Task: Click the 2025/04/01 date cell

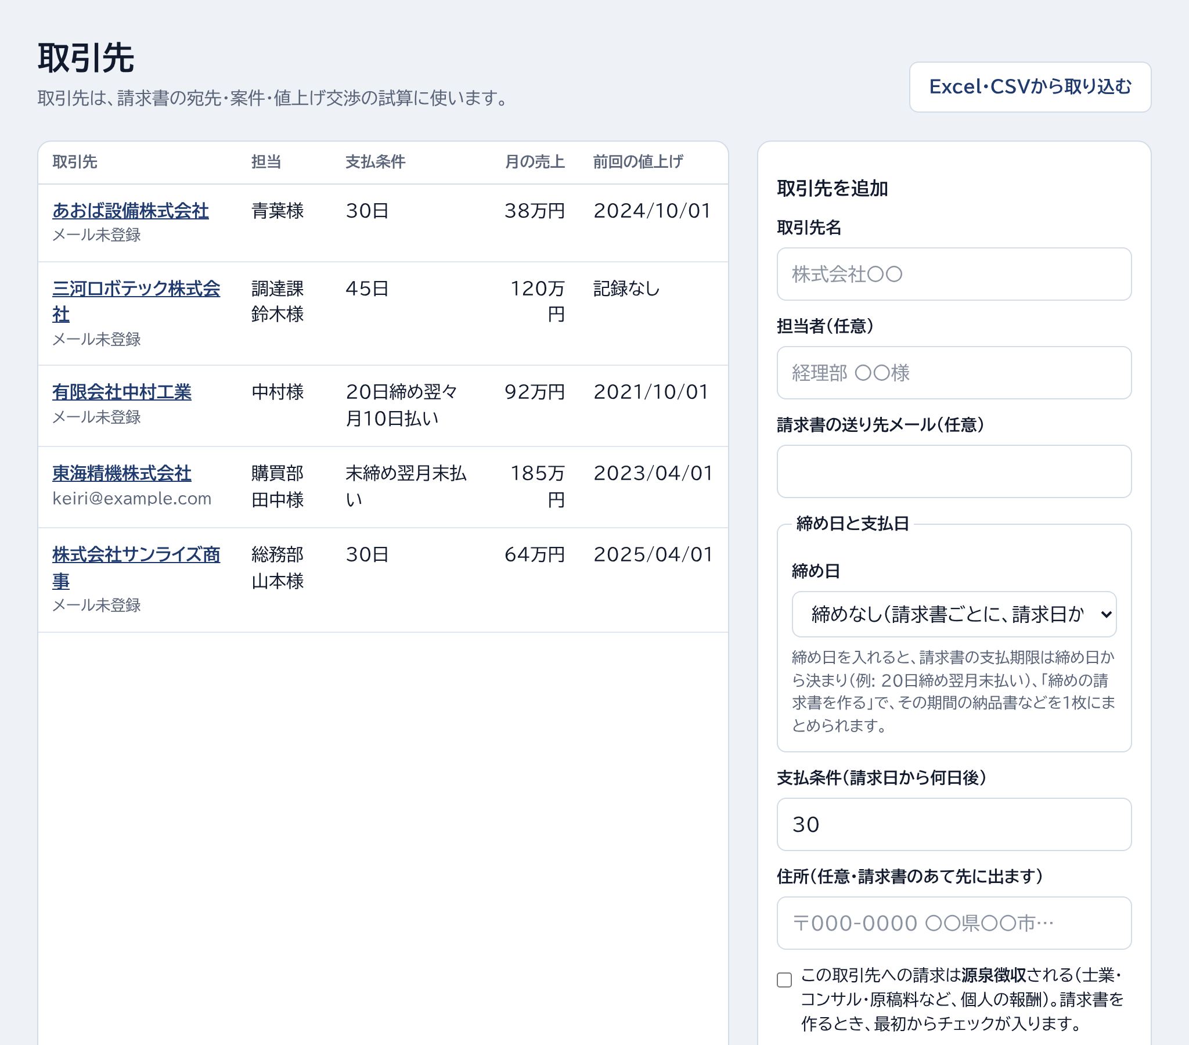Action: point(653,554)
